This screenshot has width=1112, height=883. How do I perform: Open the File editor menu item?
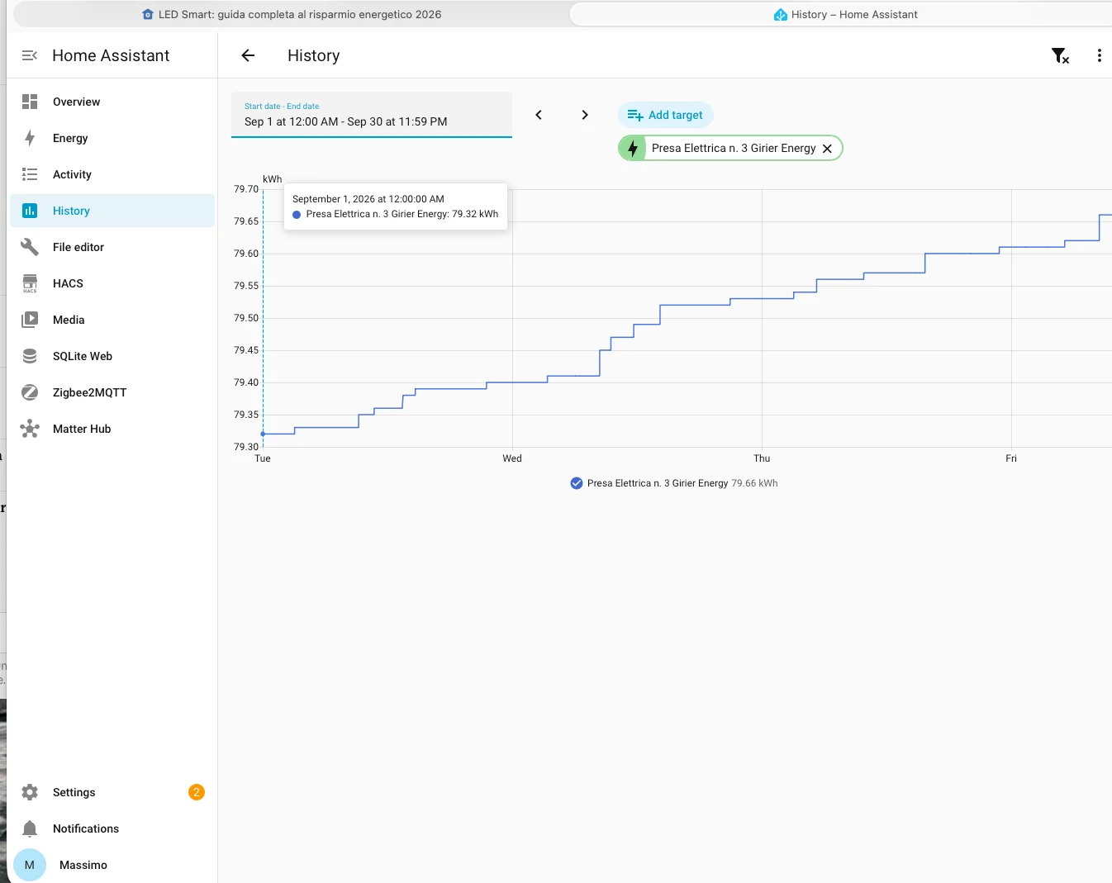click(112, 247)
